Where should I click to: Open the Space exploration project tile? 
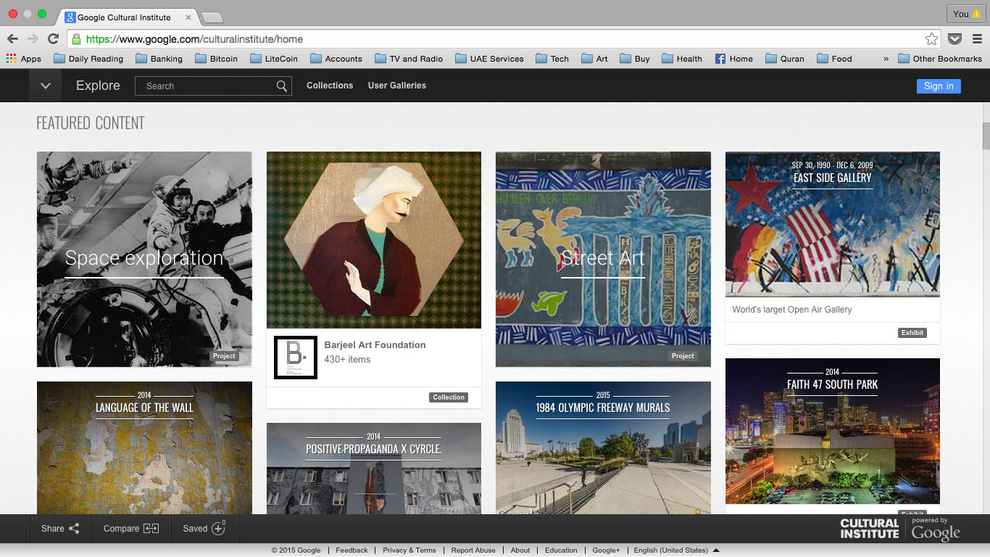[x=144, y=259]
